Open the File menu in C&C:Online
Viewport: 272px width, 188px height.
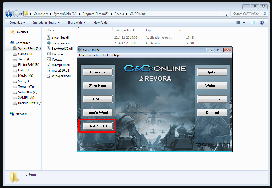(x=81, y=55)
